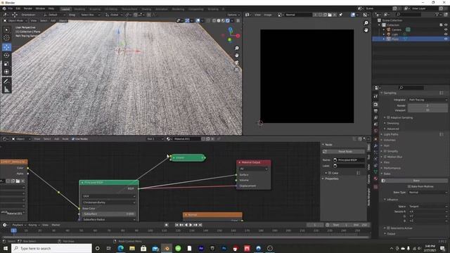The width and height of the screenshot is (450, 253).
Task: Open the Render menu
Action: point(28,8)
